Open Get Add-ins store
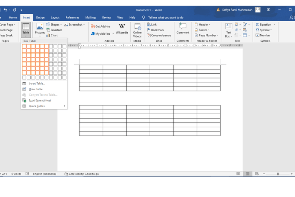The height and width of the screenshot is (197, 295). 101,26
